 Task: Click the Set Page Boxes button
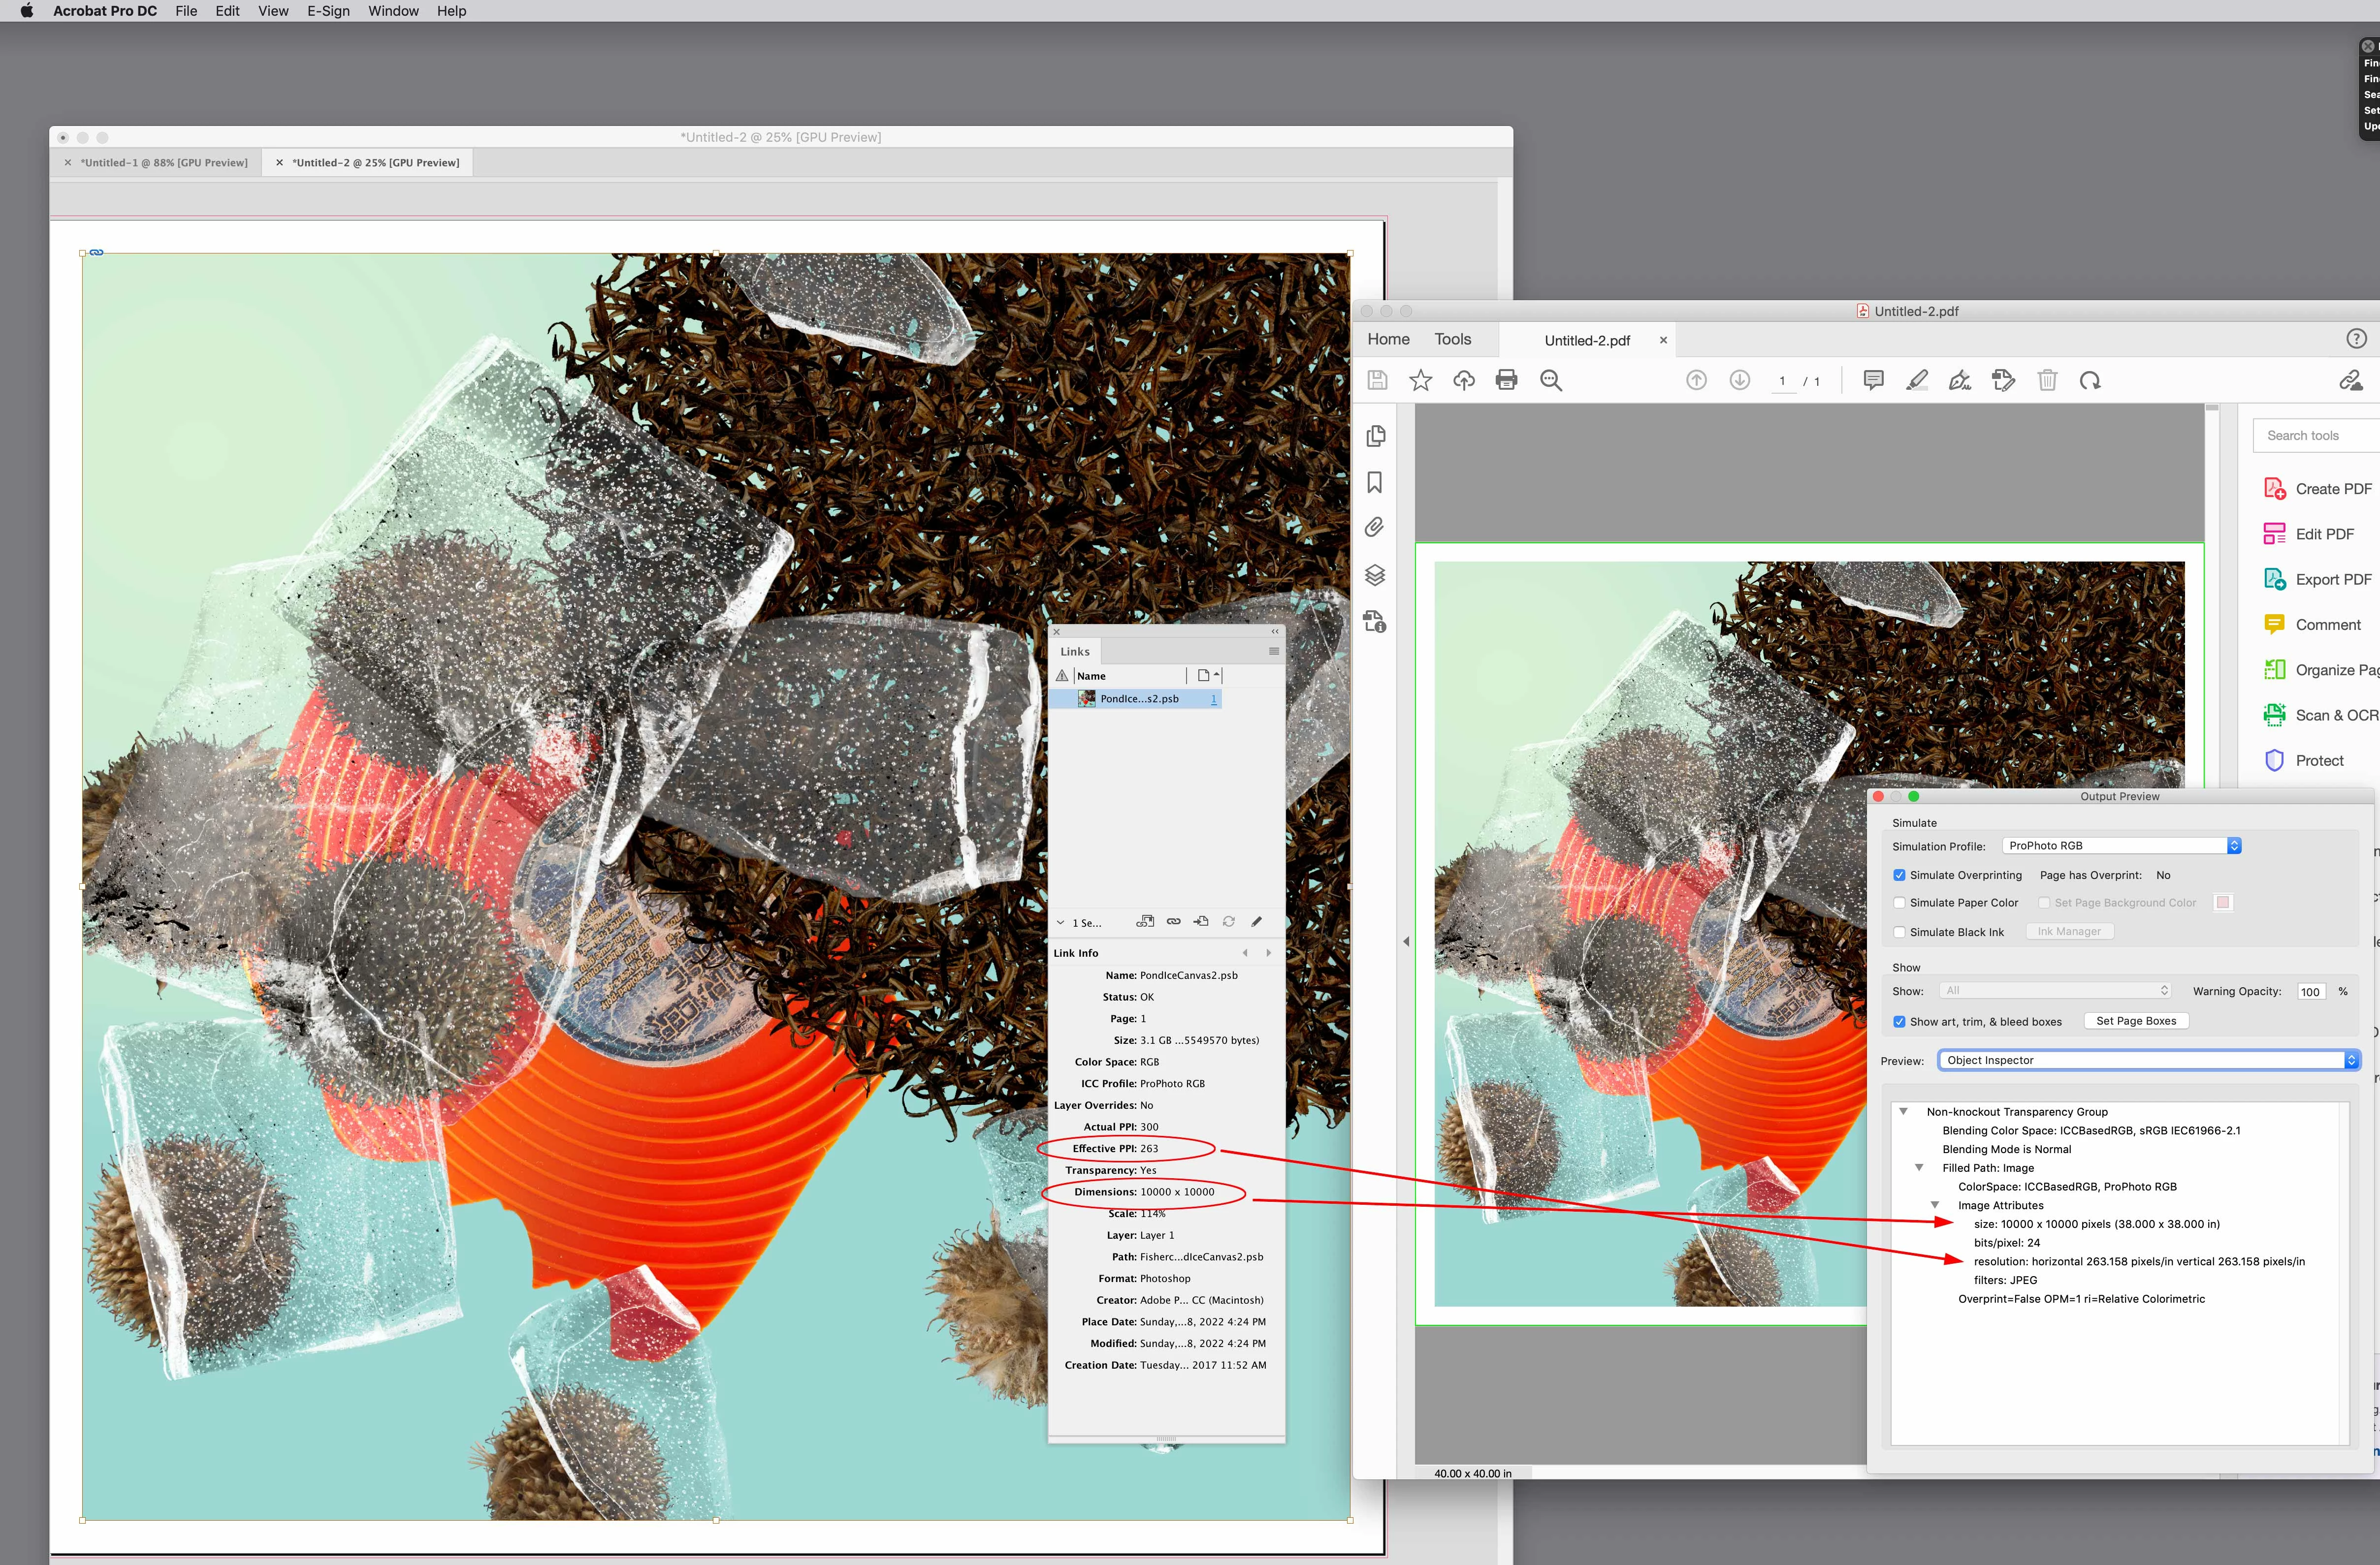(2136, 1020)
